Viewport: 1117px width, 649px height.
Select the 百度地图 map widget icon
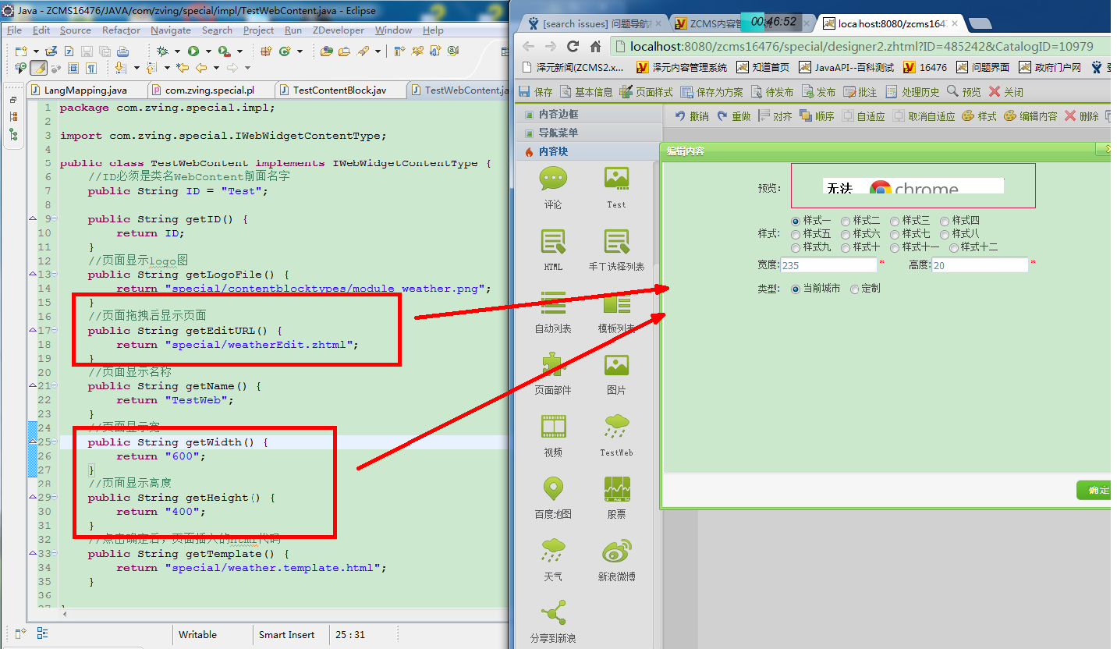point(553,488)
